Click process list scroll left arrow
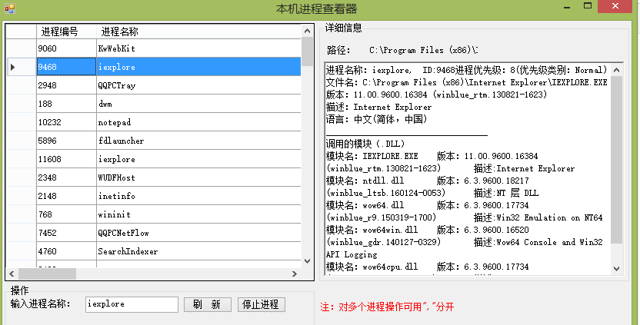This screenshot has width=640, height=325. 12,274
